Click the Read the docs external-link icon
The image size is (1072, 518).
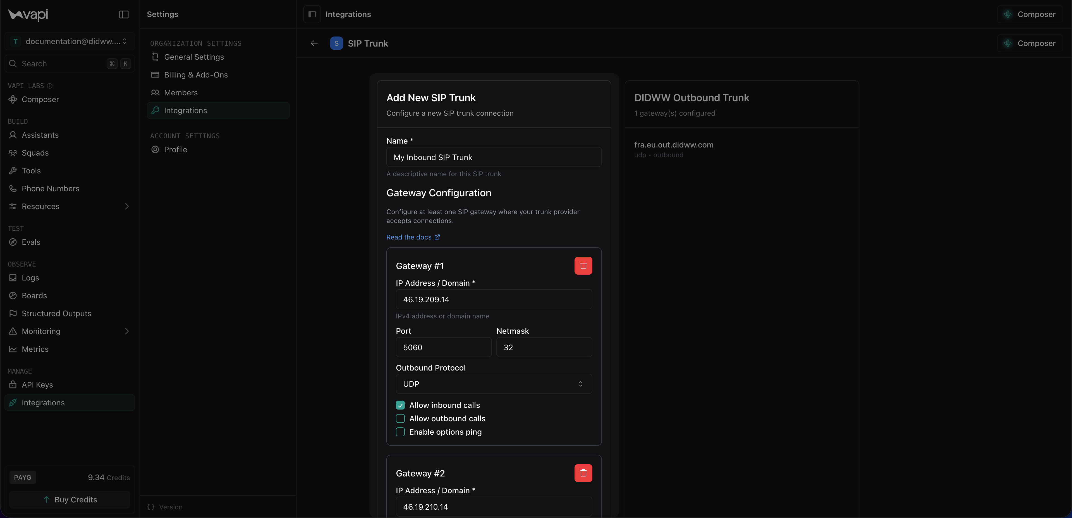pos(437,237)
